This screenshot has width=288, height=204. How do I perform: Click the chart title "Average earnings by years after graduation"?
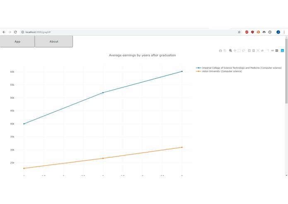[143, 55]
